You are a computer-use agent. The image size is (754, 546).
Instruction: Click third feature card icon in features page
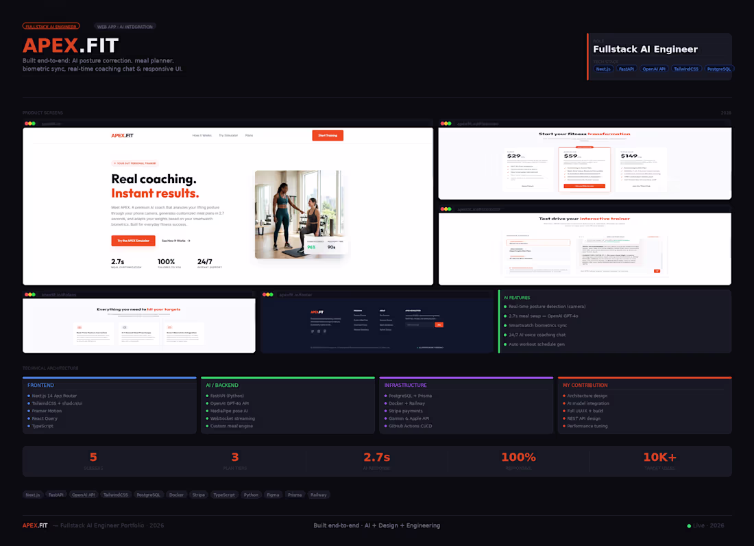170,328
